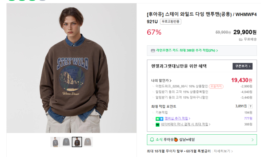
Task: Click the N+ membership badge icon
Action: pos(159,118)
